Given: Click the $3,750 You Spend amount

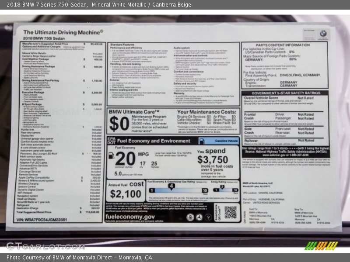Looking at the screenshot, I should click(x=212, y=160).
